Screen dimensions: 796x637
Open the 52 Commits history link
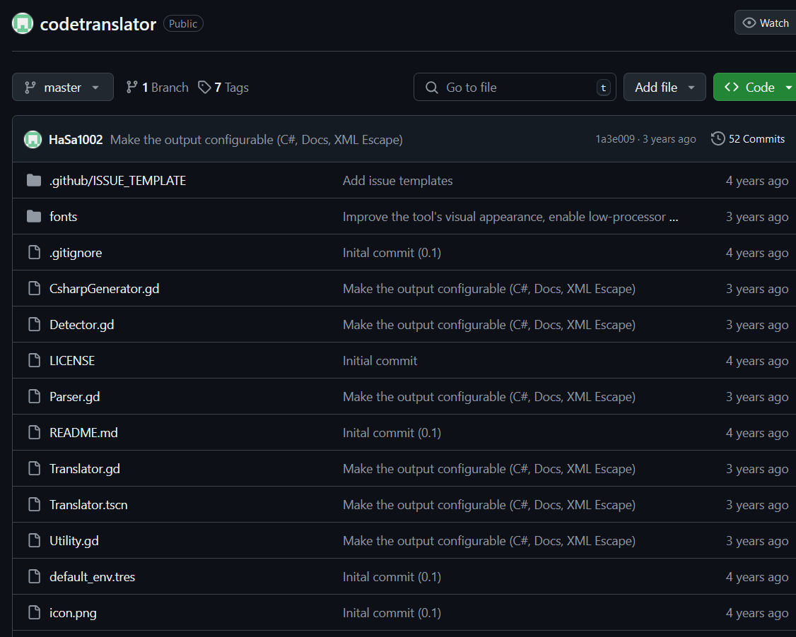[x=756, y=139]
